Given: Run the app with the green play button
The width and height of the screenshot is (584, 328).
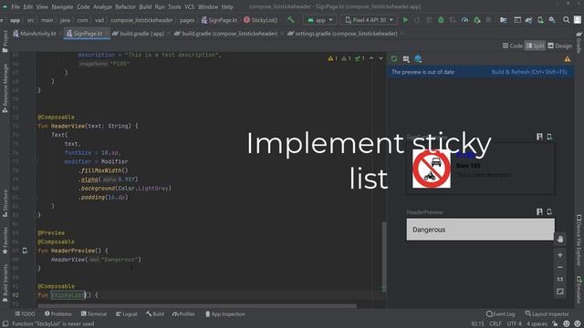Looking at the screenshot, I should pos(405,20).
